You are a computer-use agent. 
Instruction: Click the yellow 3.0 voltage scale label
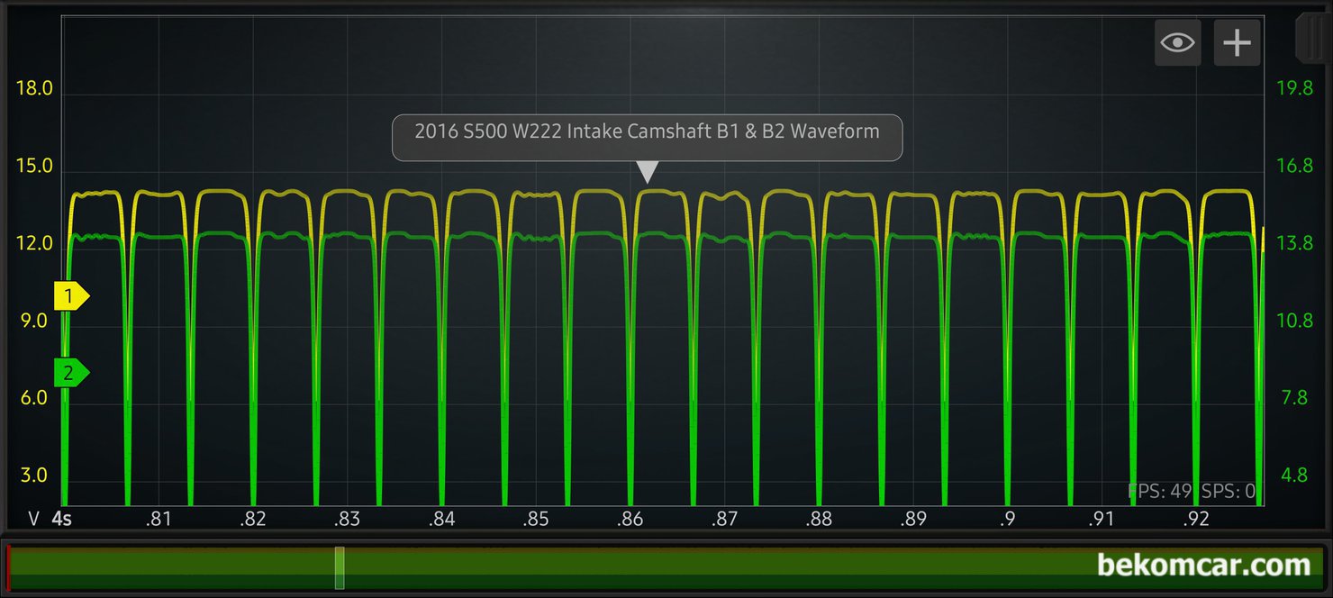tap(35, 476)
